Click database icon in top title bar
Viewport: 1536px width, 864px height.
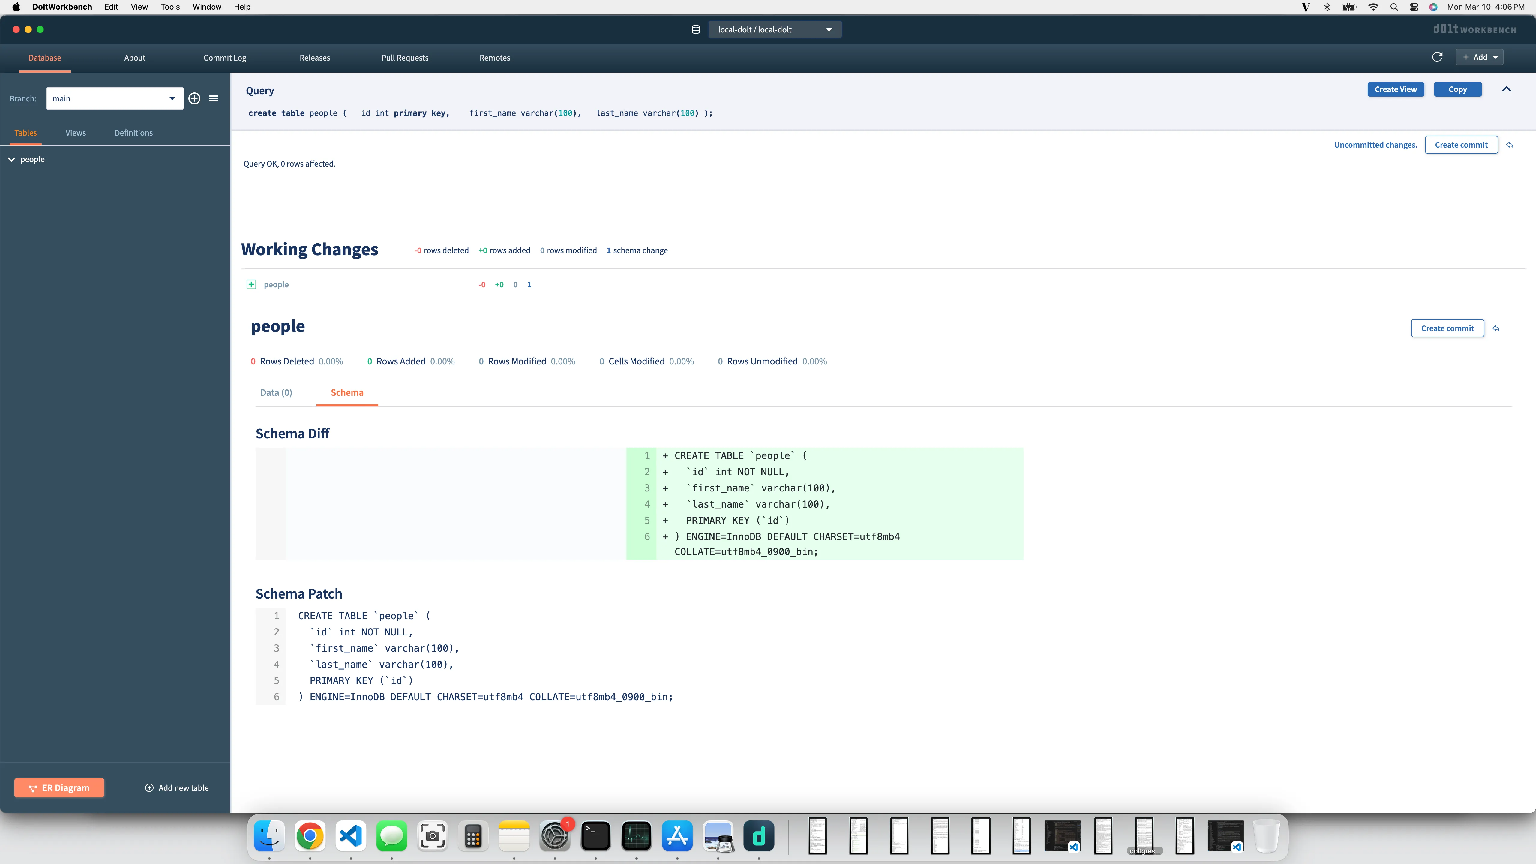click(696, 29)
